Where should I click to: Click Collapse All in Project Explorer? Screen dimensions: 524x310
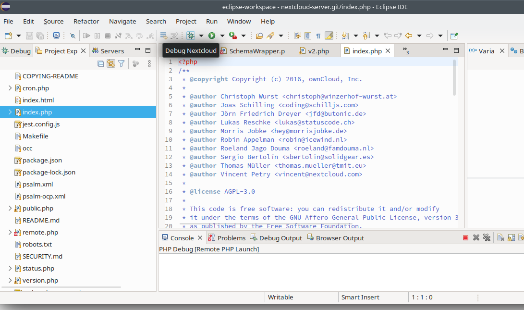[100, 63]
